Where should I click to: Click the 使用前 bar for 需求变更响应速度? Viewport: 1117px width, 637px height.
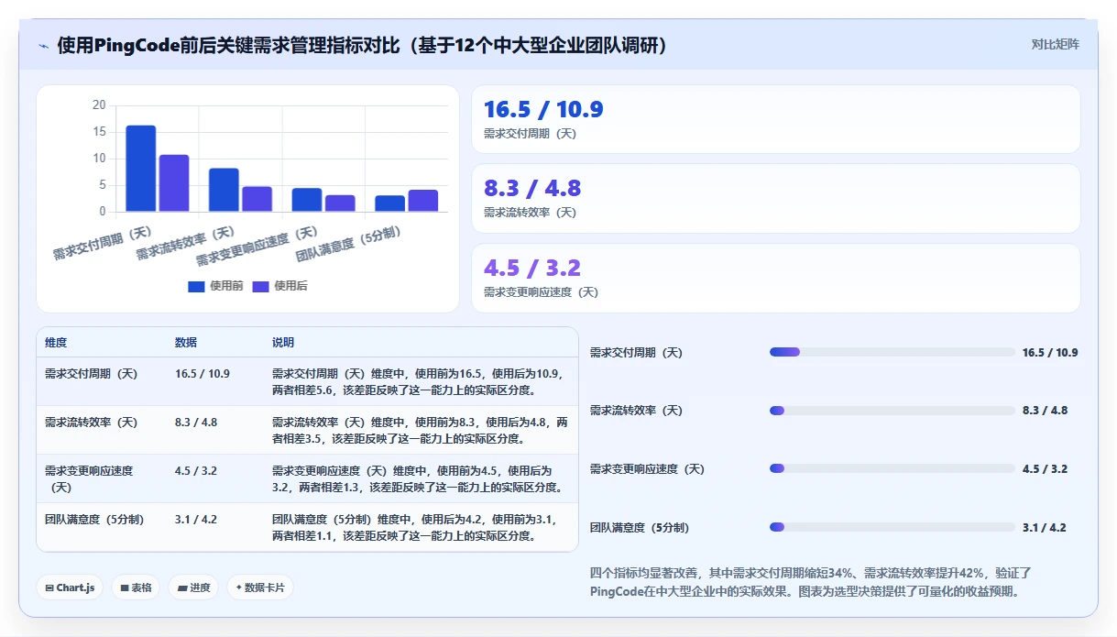(307, 200)
